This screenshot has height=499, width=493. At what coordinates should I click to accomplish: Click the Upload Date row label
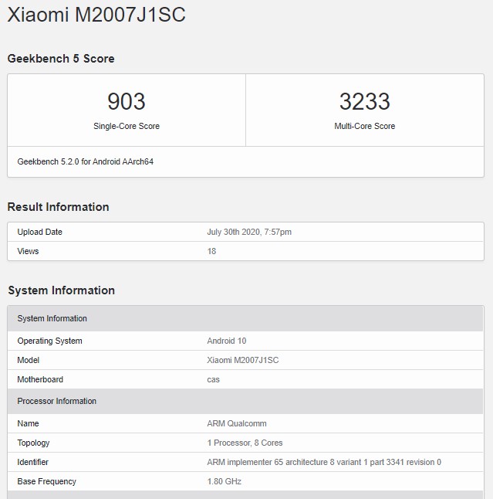point(39,232)
